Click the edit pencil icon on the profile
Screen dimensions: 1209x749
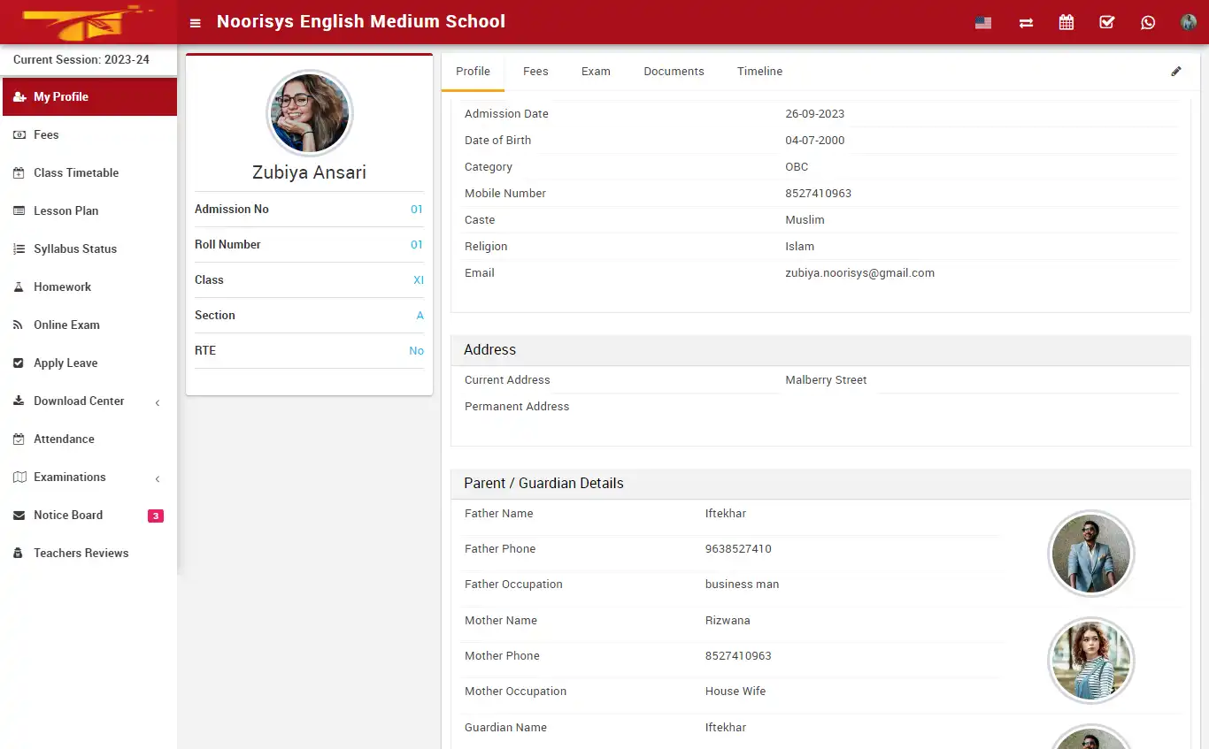[1176, 71]
